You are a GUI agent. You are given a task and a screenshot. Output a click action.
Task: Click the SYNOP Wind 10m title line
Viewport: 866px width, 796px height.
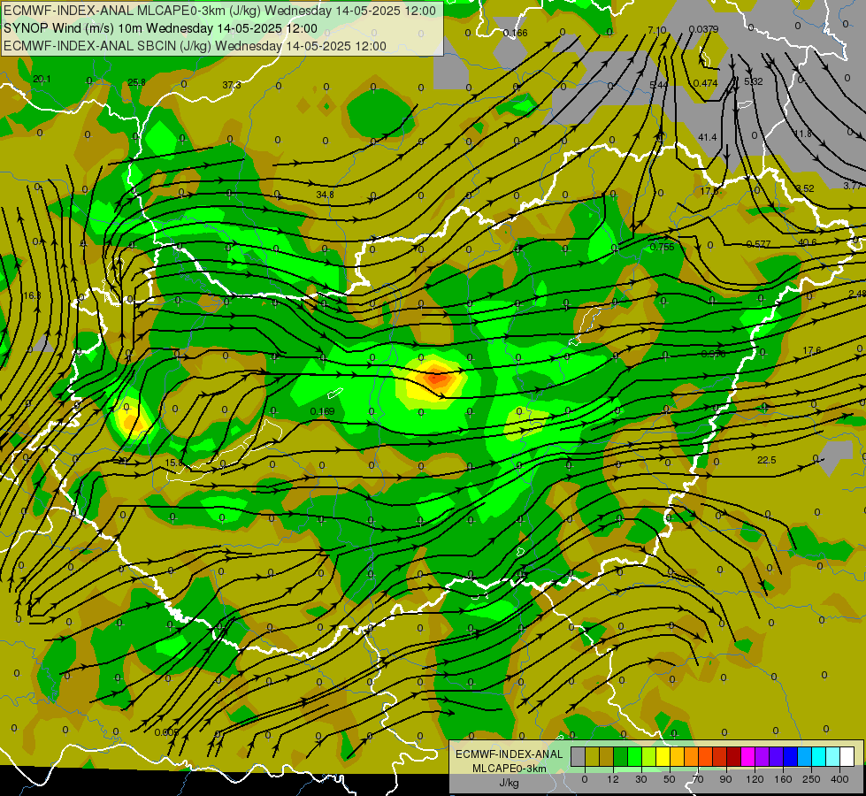point(160,28)
